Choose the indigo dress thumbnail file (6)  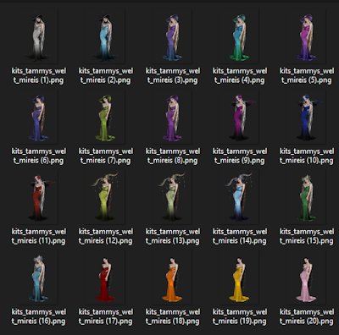tap(39, 117)
